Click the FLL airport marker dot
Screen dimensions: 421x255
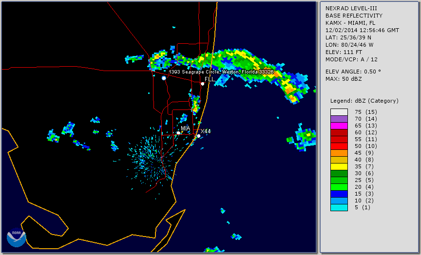click(202, 84)
